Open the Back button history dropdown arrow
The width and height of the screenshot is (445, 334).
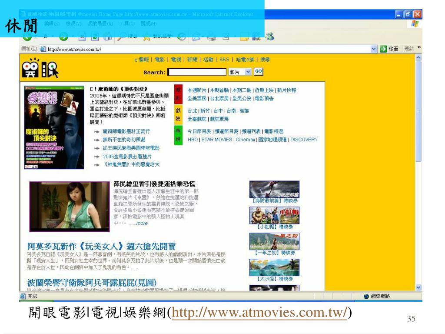pos(53,37)
